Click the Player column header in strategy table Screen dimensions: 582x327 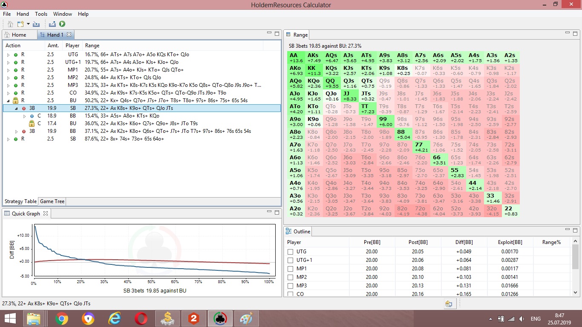[72, 46]
